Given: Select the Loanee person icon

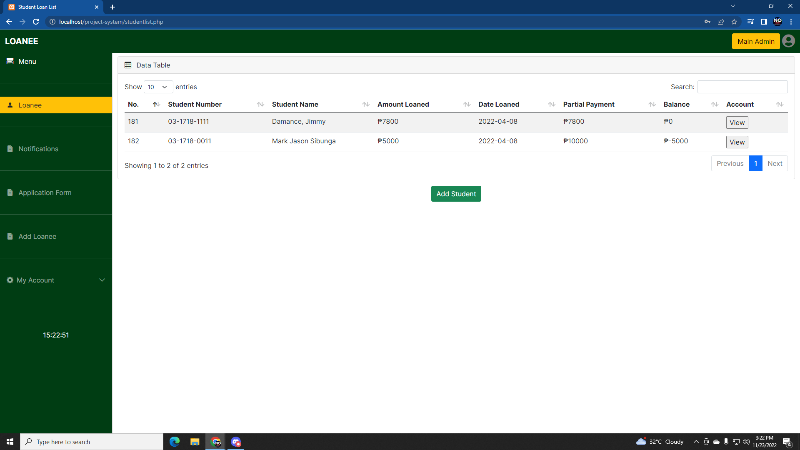Looking at the screenshot, I should point(10,105).
